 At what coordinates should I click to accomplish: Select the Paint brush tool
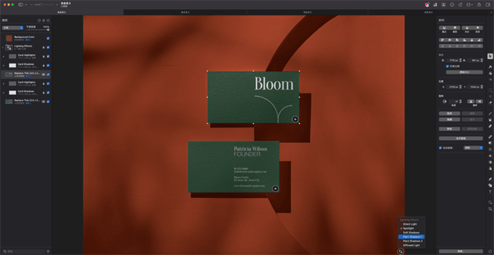[x=490, y=113]
